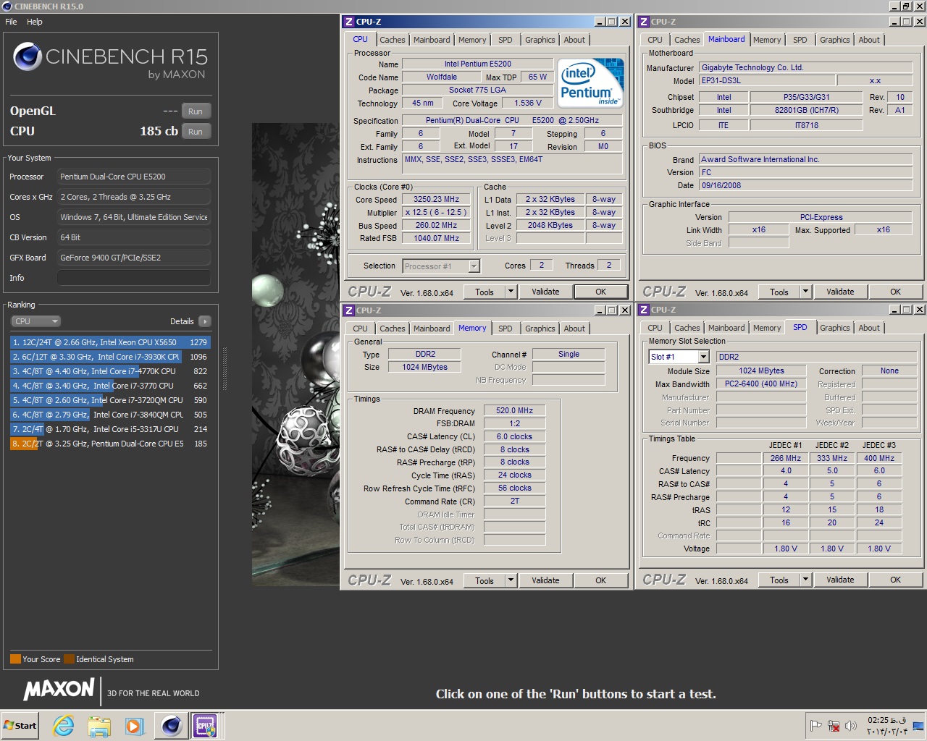Screen dimensions: 927x741
Task: Select ranking row Core i7-3930K scoring 1096
Action: 110,357
